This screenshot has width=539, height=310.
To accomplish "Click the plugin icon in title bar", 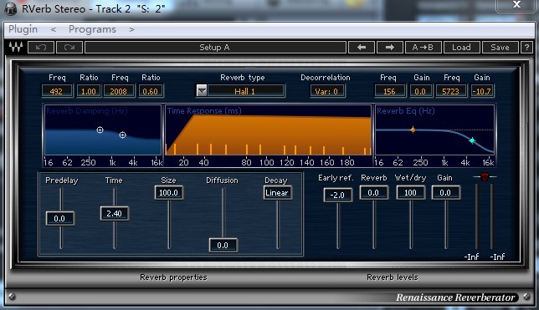I will pyautogui.click(x=10, y=9).
